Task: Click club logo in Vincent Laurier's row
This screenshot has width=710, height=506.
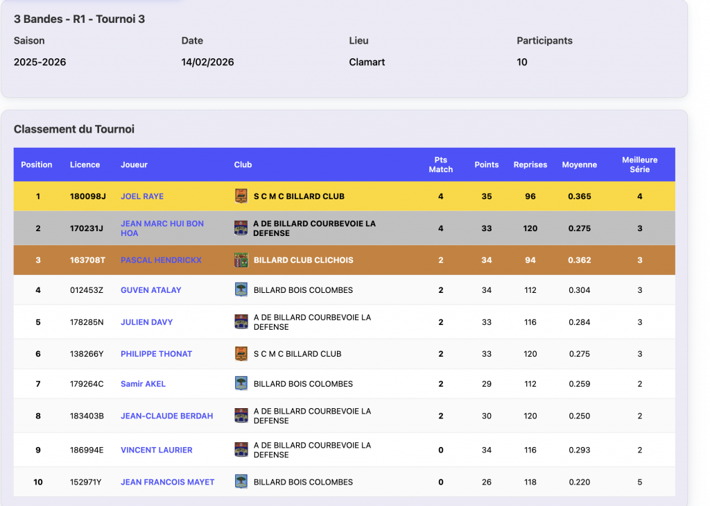Action: (x=241, y=450)
